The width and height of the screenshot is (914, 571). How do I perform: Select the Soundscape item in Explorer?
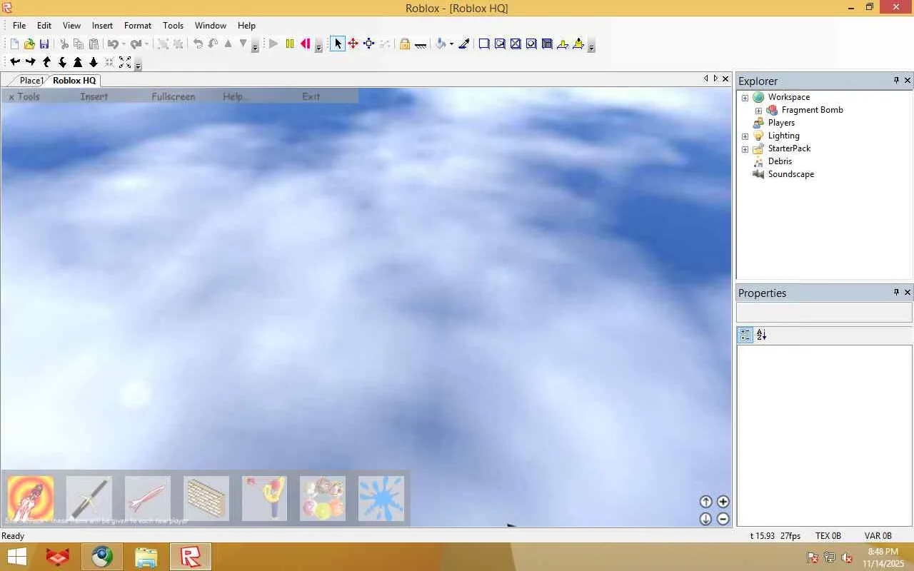790,174
